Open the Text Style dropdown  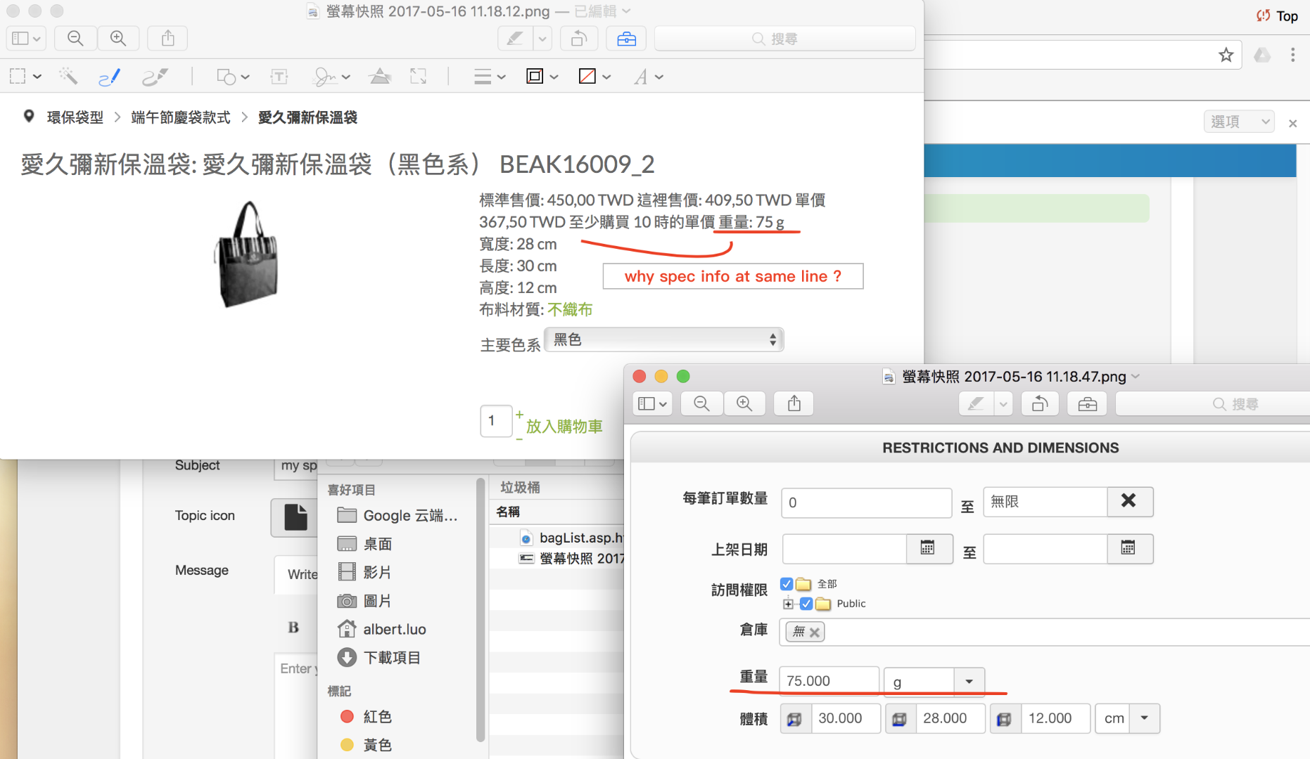coord(648,76)
